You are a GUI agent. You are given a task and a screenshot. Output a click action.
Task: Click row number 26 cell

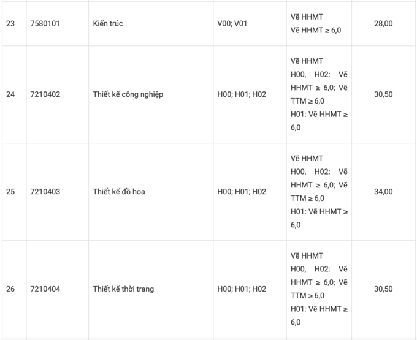point(10,289)
